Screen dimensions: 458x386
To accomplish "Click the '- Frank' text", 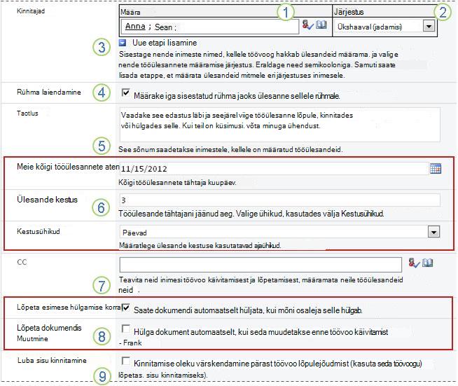I will point(130,343).
